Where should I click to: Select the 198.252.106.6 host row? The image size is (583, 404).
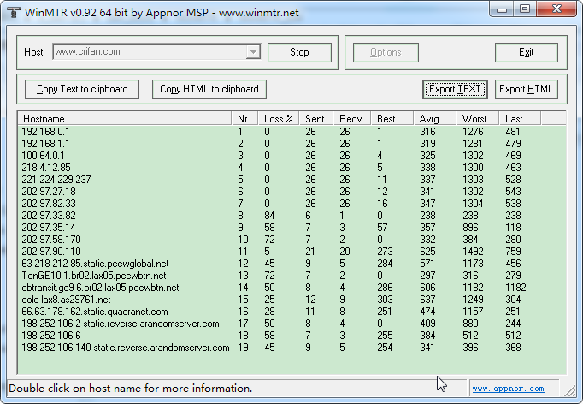(291, 336)
